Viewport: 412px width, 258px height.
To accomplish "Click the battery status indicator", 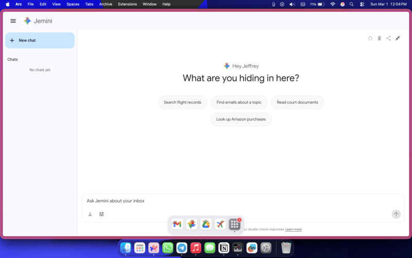I will click(317, 4).
